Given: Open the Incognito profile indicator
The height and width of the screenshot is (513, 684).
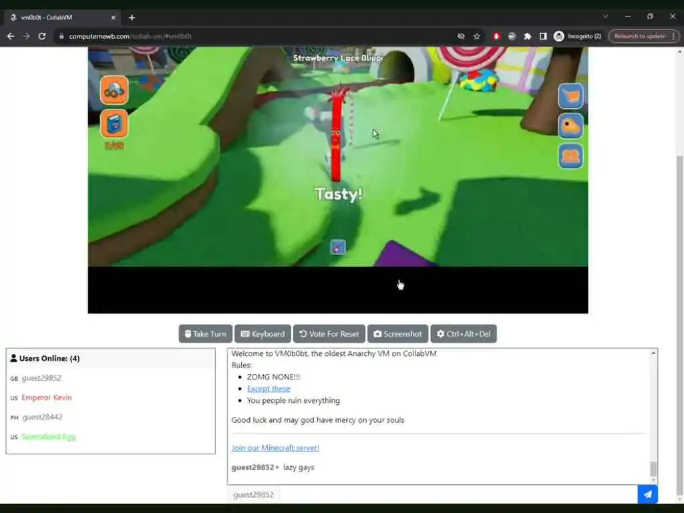Looking at the screenshot, I should pos(578,36).
